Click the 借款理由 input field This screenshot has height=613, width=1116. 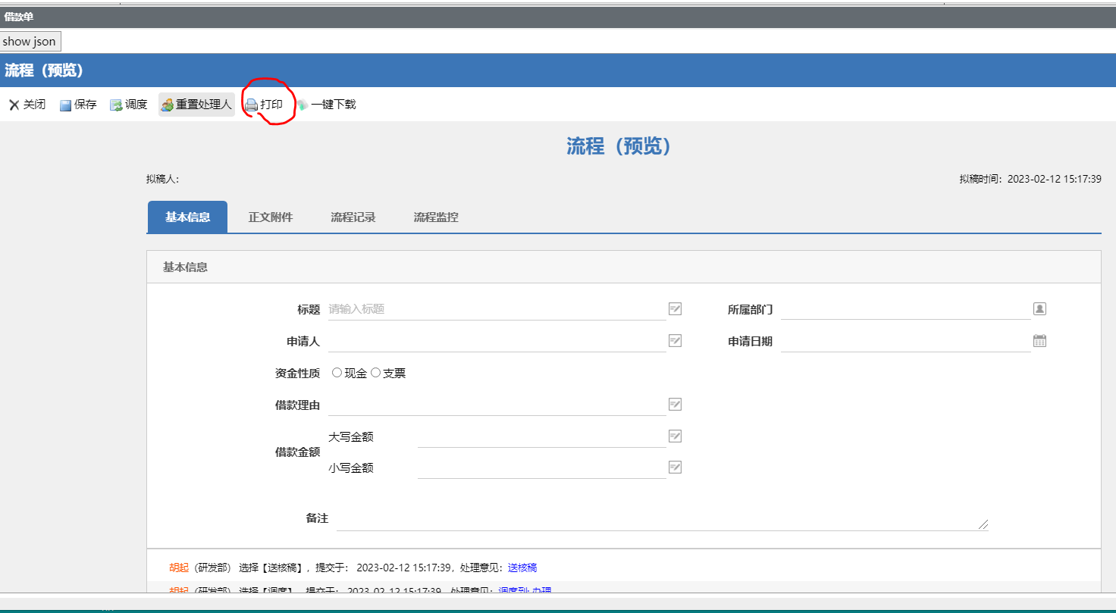coord(497,405)
